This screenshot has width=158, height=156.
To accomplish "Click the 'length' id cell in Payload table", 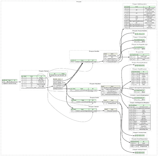I will pos(41,78).
